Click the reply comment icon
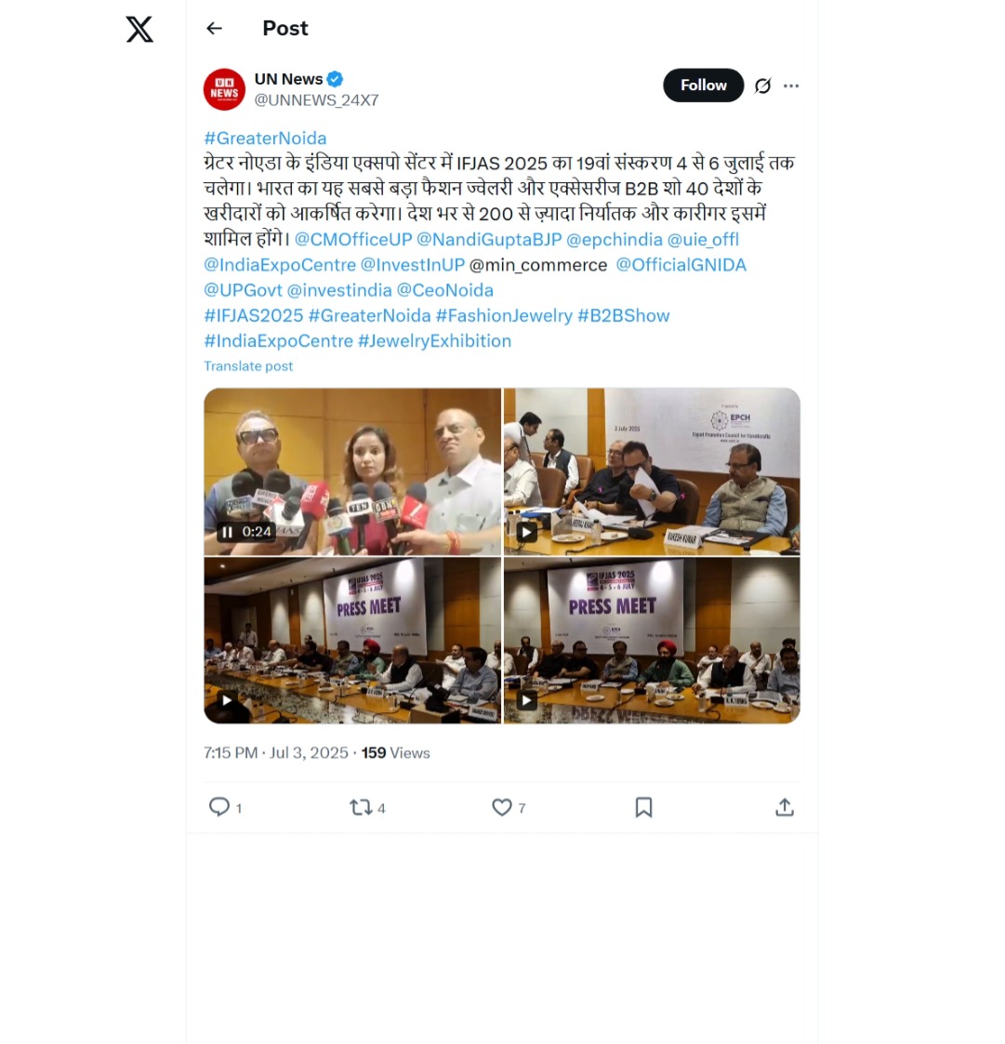1005x1044 pixels. click(219, 807)
